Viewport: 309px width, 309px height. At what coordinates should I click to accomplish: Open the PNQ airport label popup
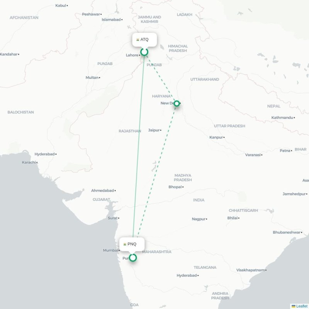pos(132,244)
